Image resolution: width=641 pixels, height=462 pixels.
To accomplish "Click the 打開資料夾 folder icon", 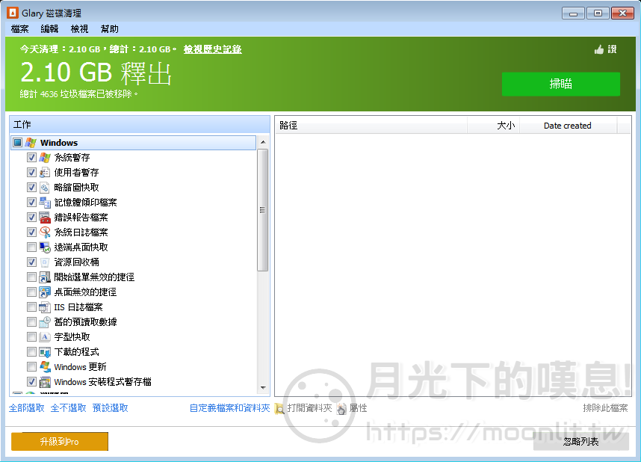I will (x=279, y=408).
